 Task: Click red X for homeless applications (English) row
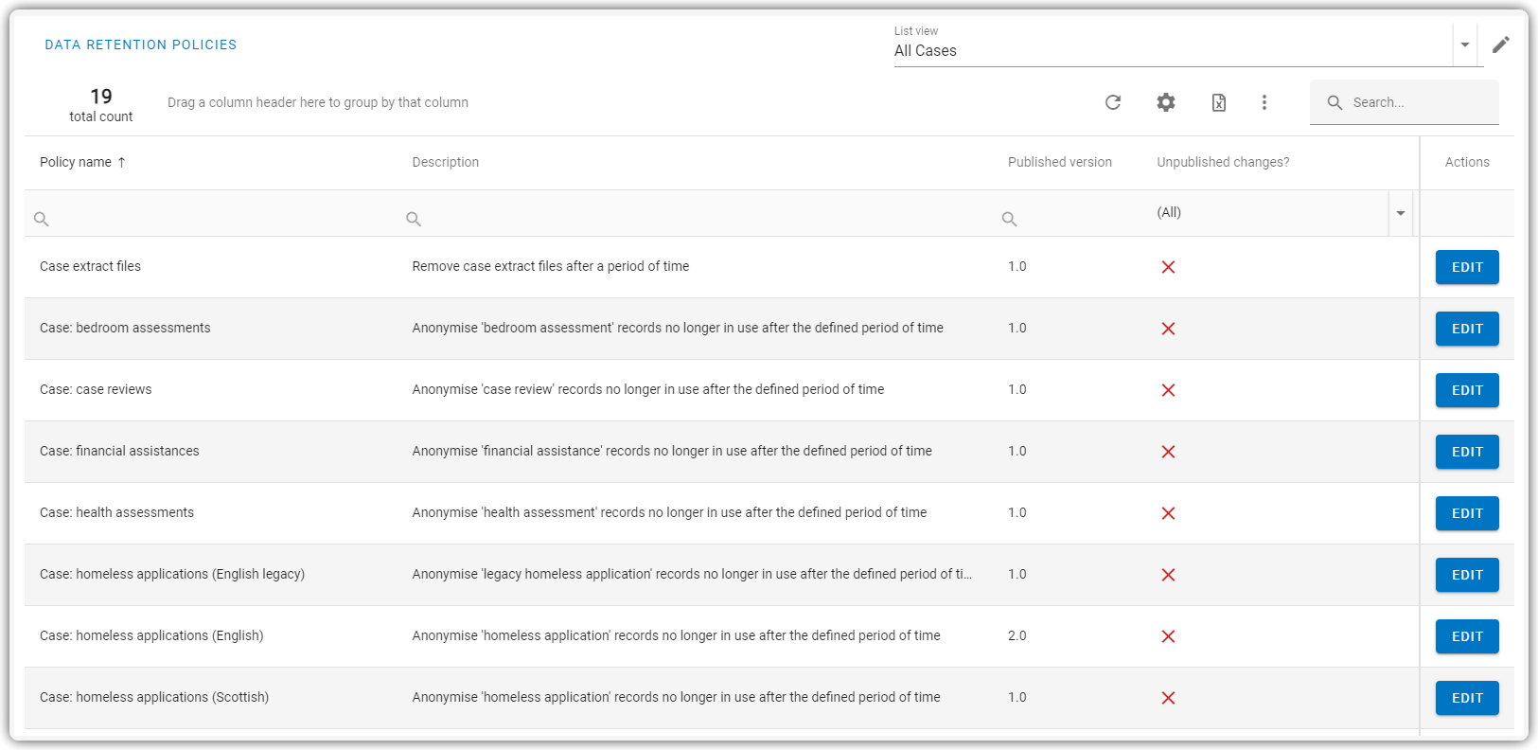tap(1169, 636)
